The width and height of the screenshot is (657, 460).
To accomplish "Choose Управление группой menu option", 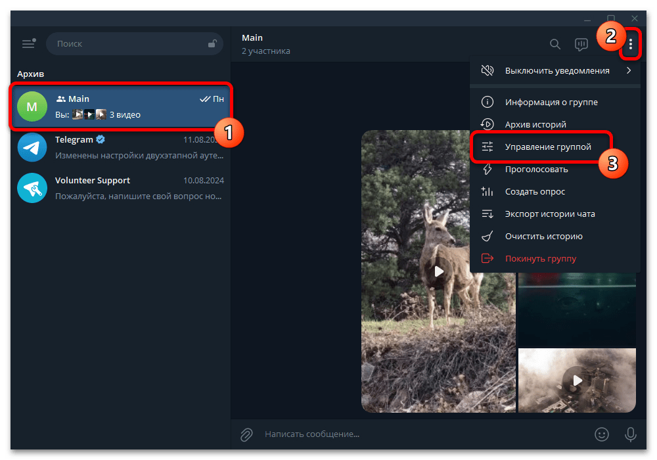I will pyautogui.click(x=548, y=147).
